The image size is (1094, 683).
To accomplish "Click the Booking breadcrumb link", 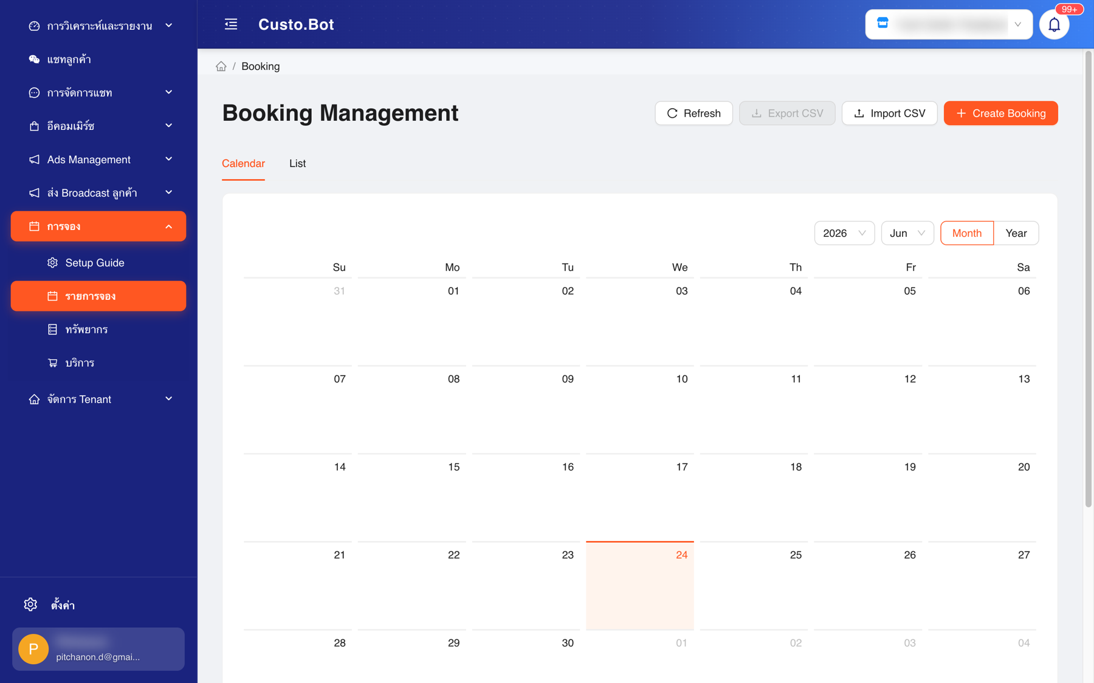I will (x=260, y=66).
